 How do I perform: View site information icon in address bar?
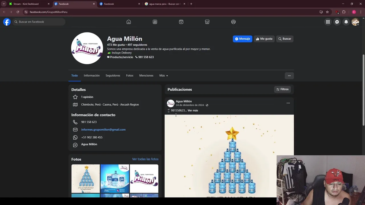26,12
